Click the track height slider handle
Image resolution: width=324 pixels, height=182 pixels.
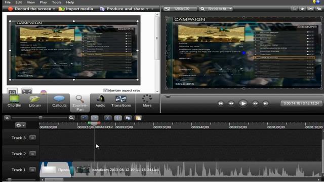[x=9, y=179]
